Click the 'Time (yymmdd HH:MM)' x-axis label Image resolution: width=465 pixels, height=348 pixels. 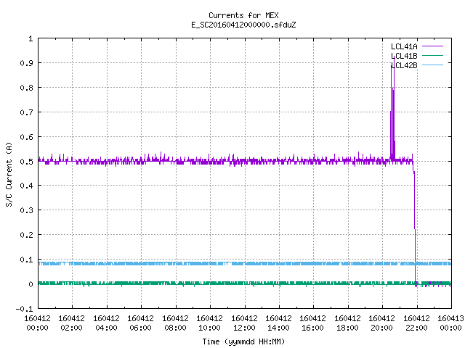(243, 341)
